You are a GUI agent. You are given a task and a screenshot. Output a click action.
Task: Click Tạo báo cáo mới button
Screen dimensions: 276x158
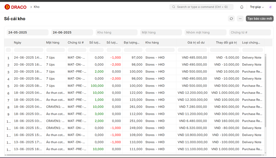point(260,19)
